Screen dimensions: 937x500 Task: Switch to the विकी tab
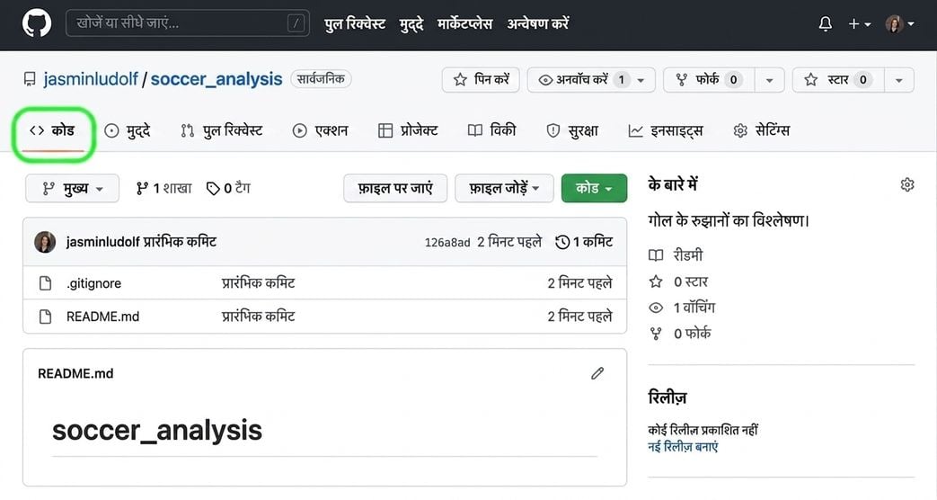click(x=491, y=130)
